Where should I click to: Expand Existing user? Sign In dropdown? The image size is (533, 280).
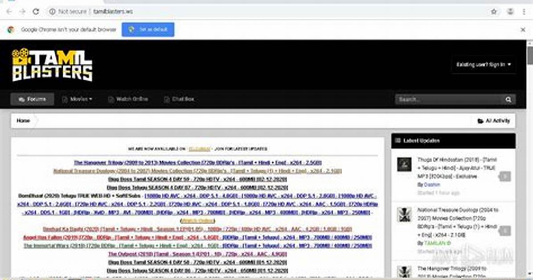tap(484, 64)
